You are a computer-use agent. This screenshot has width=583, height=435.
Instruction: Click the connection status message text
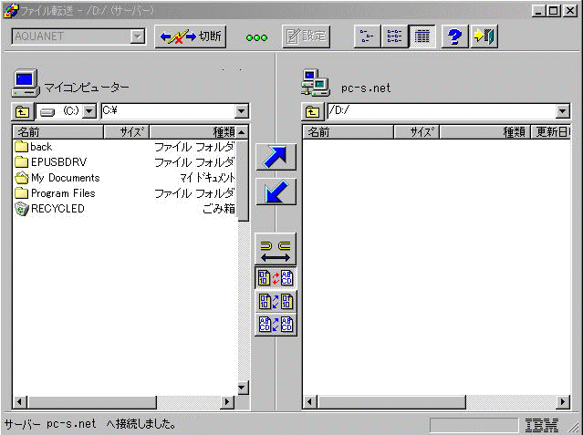90,424
